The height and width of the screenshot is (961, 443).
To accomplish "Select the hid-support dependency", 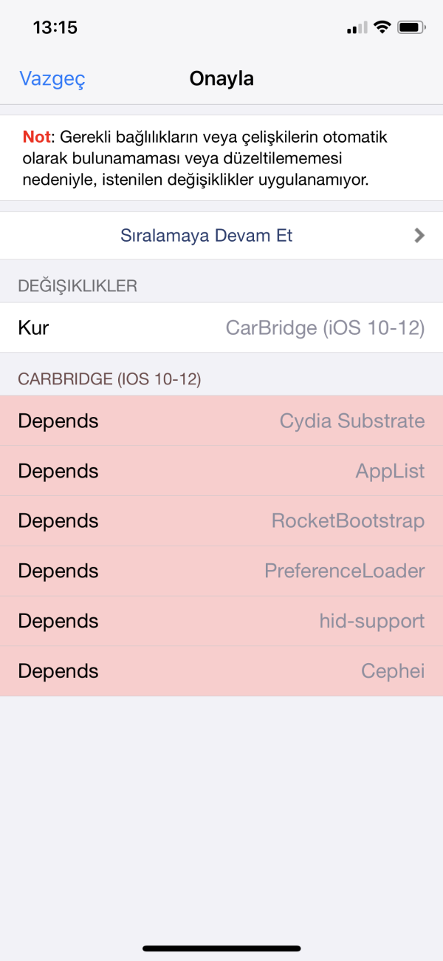I will pyautogui.click(x=221, y=621).
